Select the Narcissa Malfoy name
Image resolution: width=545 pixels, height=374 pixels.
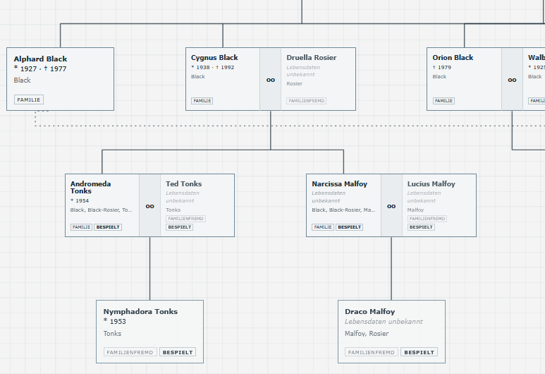pyautogui.click(x=339, y=183)
